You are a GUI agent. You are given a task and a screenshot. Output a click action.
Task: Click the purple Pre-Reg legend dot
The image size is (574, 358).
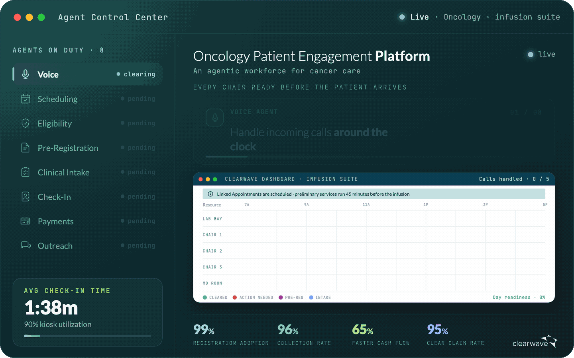pyautogui.click(x=281, y=298)
